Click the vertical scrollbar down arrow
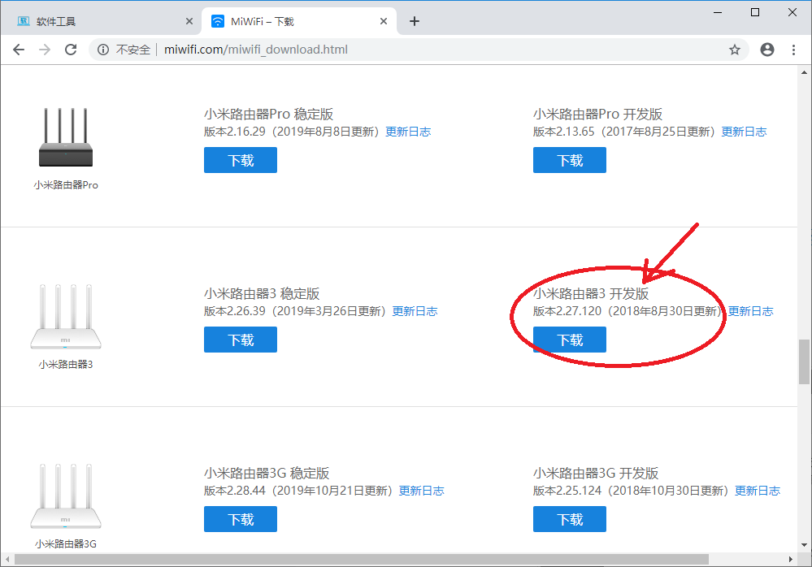Screen dimensions: 812x567 tap(804, 545)
